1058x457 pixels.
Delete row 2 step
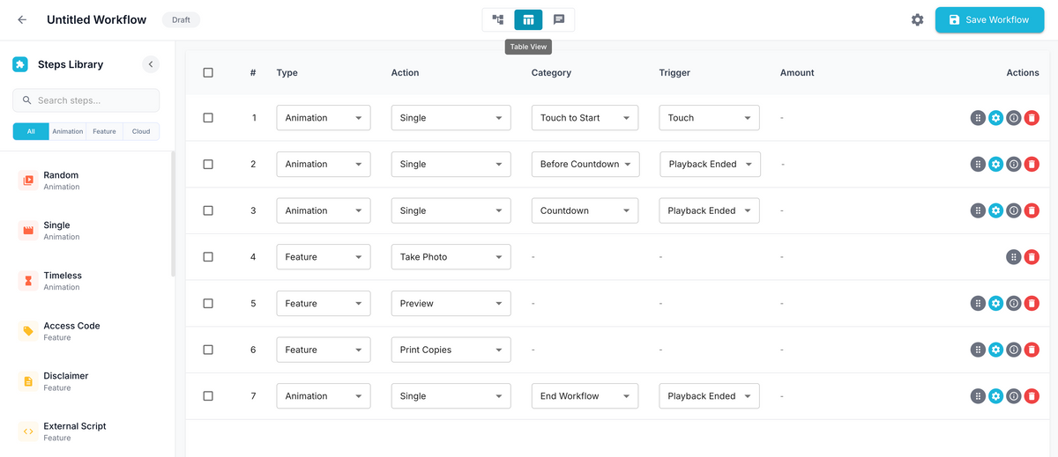tap(1032, 164)
